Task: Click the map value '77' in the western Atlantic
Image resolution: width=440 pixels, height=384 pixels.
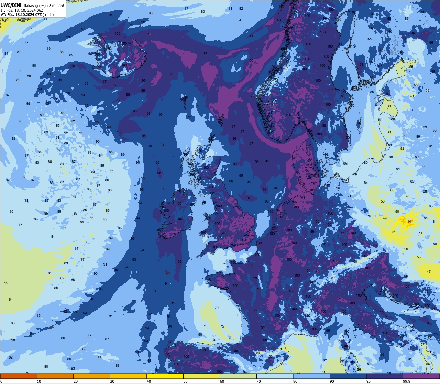Action: (x=20, y=225)
